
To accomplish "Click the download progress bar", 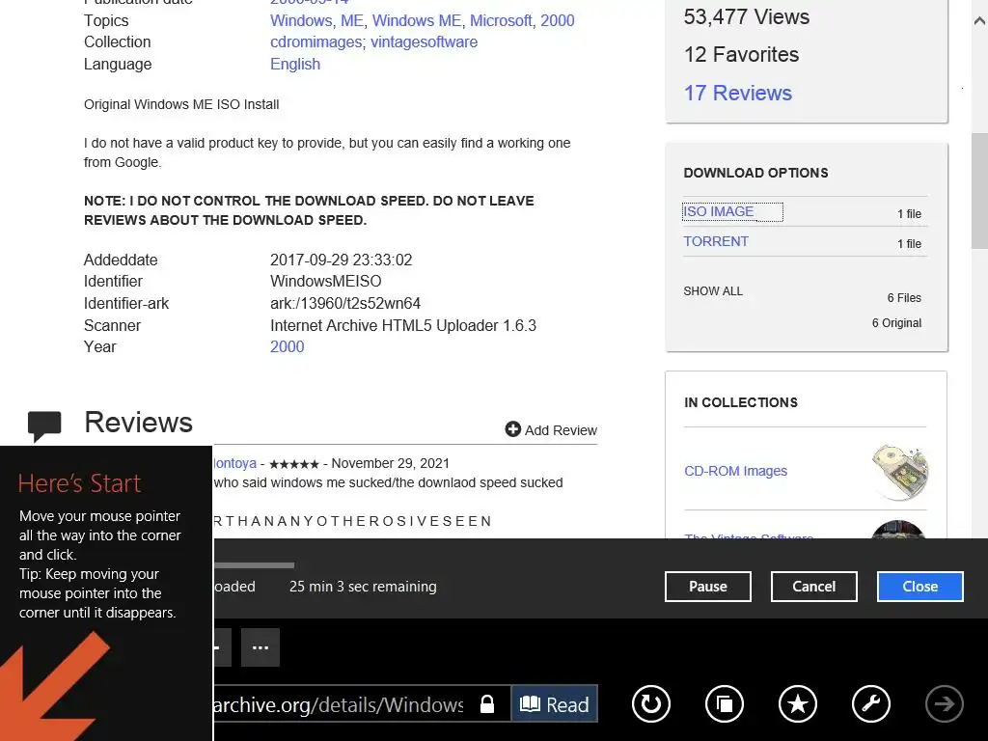I will pos(254,565).
